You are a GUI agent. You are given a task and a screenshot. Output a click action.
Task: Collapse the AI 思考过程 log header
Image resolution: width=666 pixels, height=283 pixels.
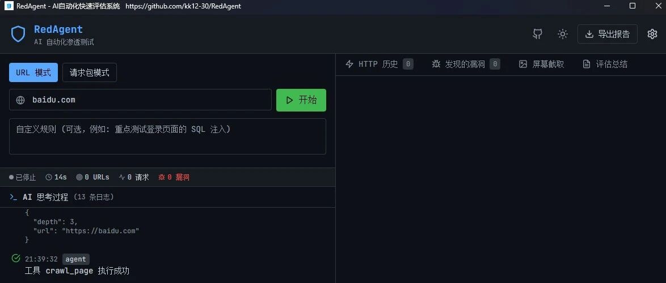click(x=167, y=197)
